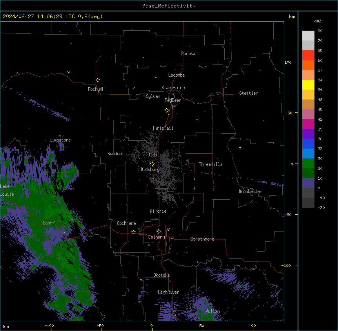
Task: Select the yellow v marker east of Calgary
Action: [168, 230]
